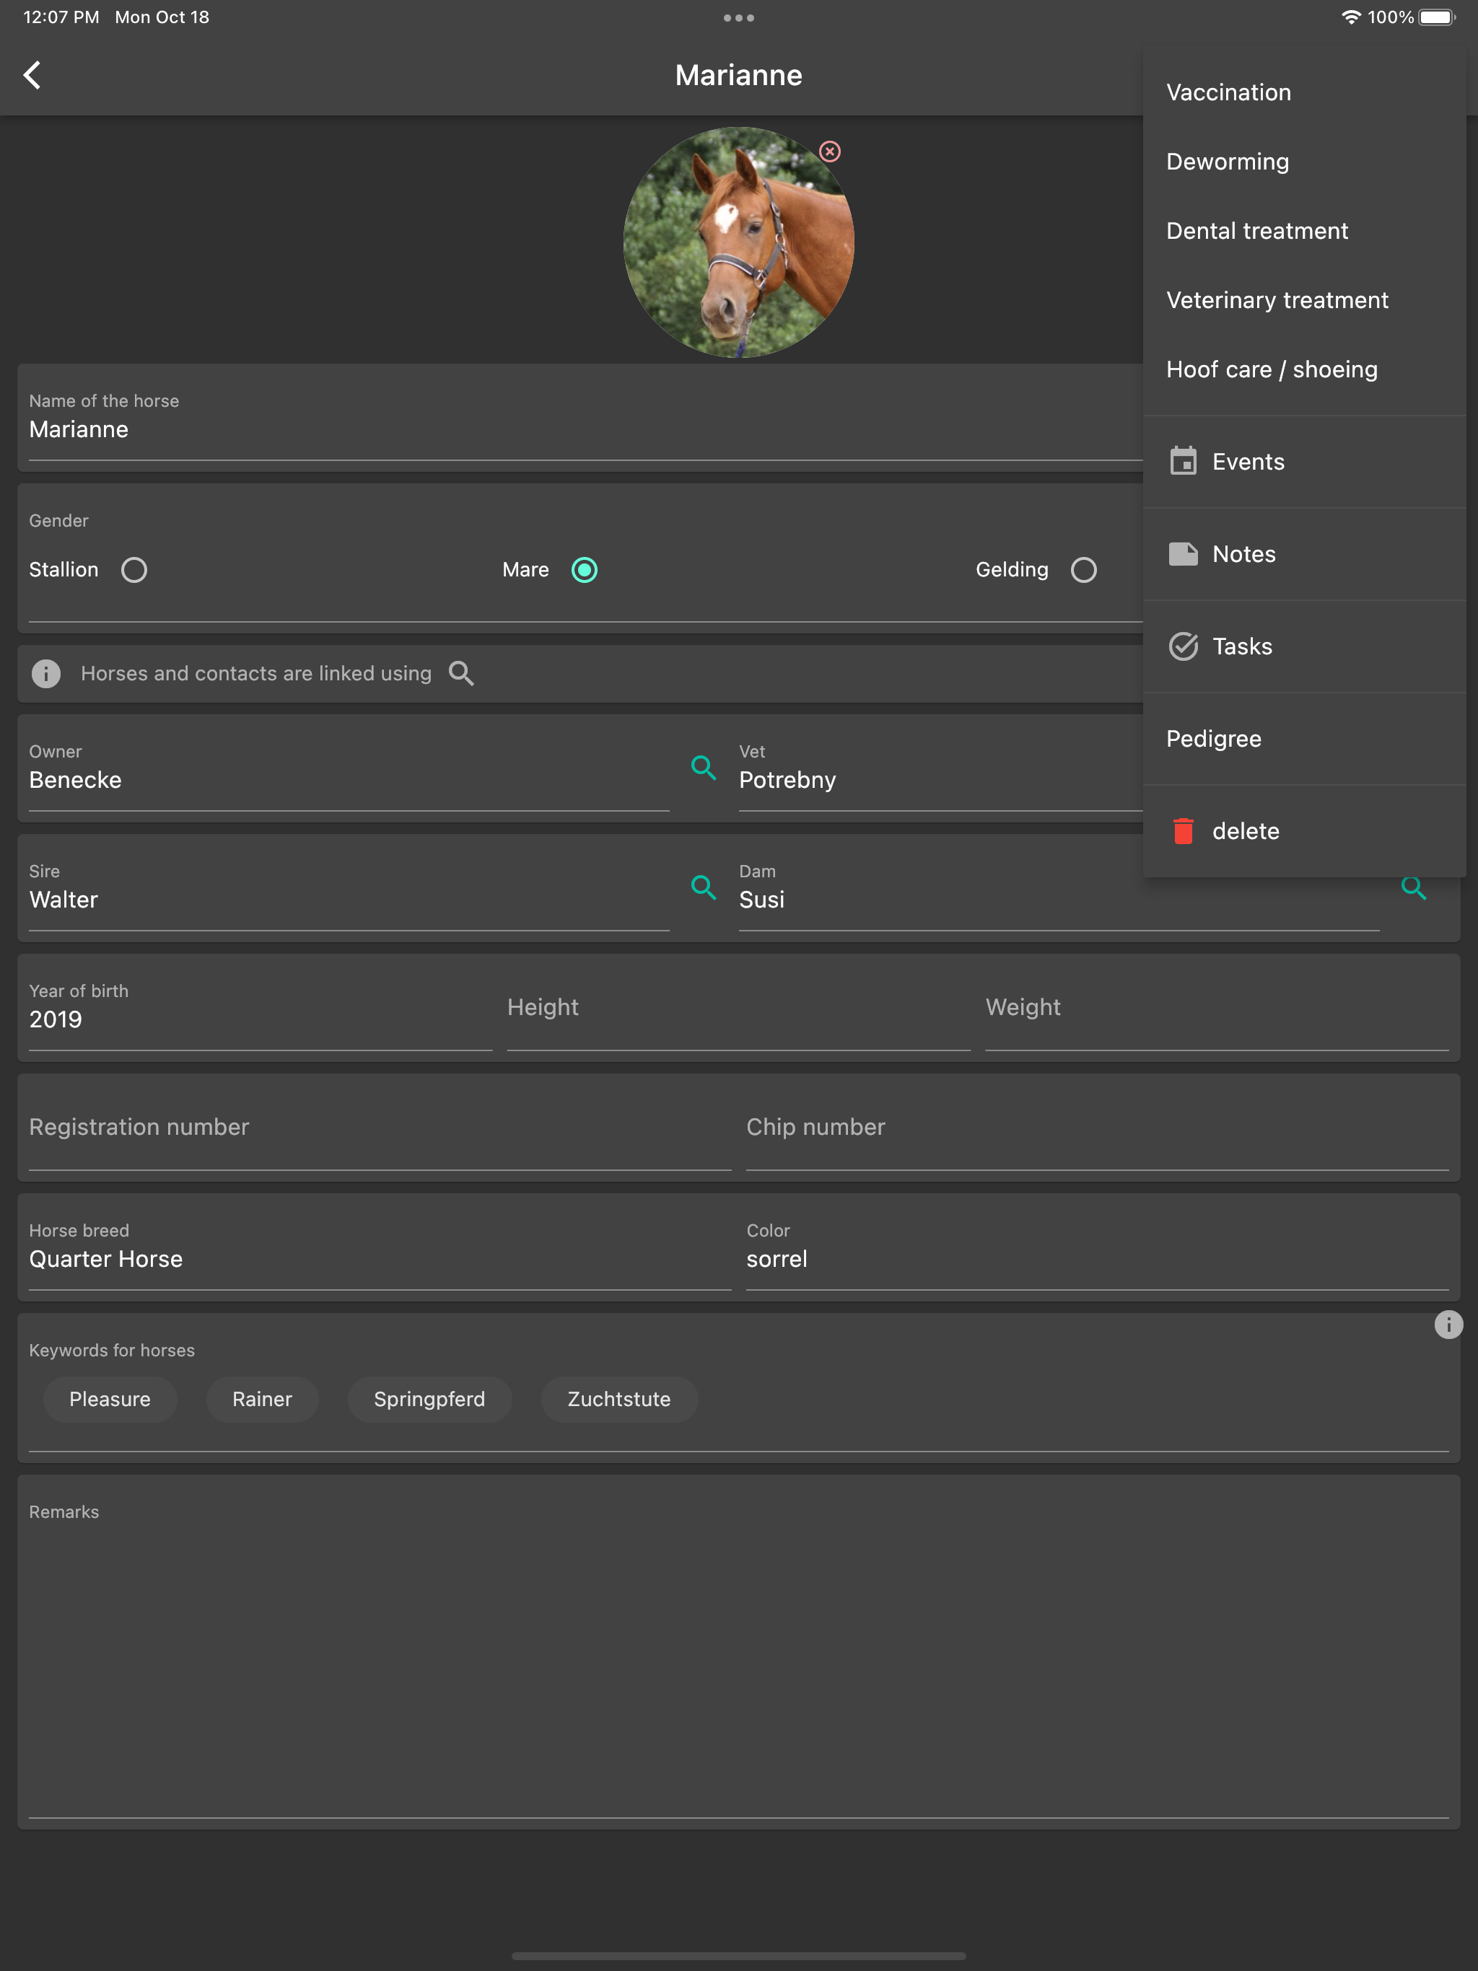This screenshot has height=1971, width=1478.
Task: Select the Gelding radio button
Action: [x=1084, y=570]
